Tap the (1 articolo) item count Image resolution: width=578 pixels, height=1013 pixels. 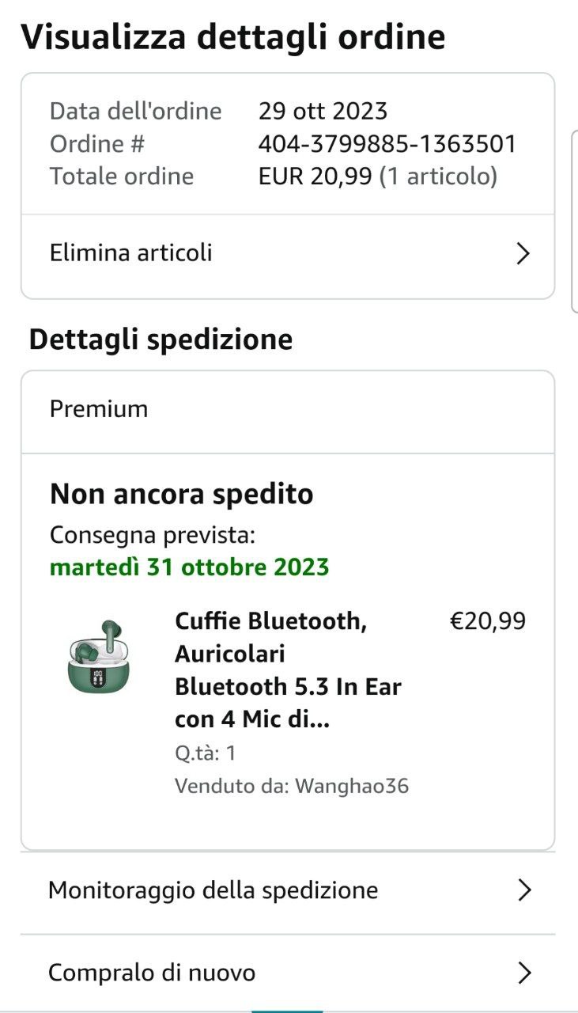click(x=438, y=176)
